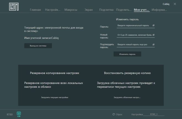Toggle visibility of the Новый пароль field
Viewport: 182px width, 119px height.
click(x=153, y=35)
